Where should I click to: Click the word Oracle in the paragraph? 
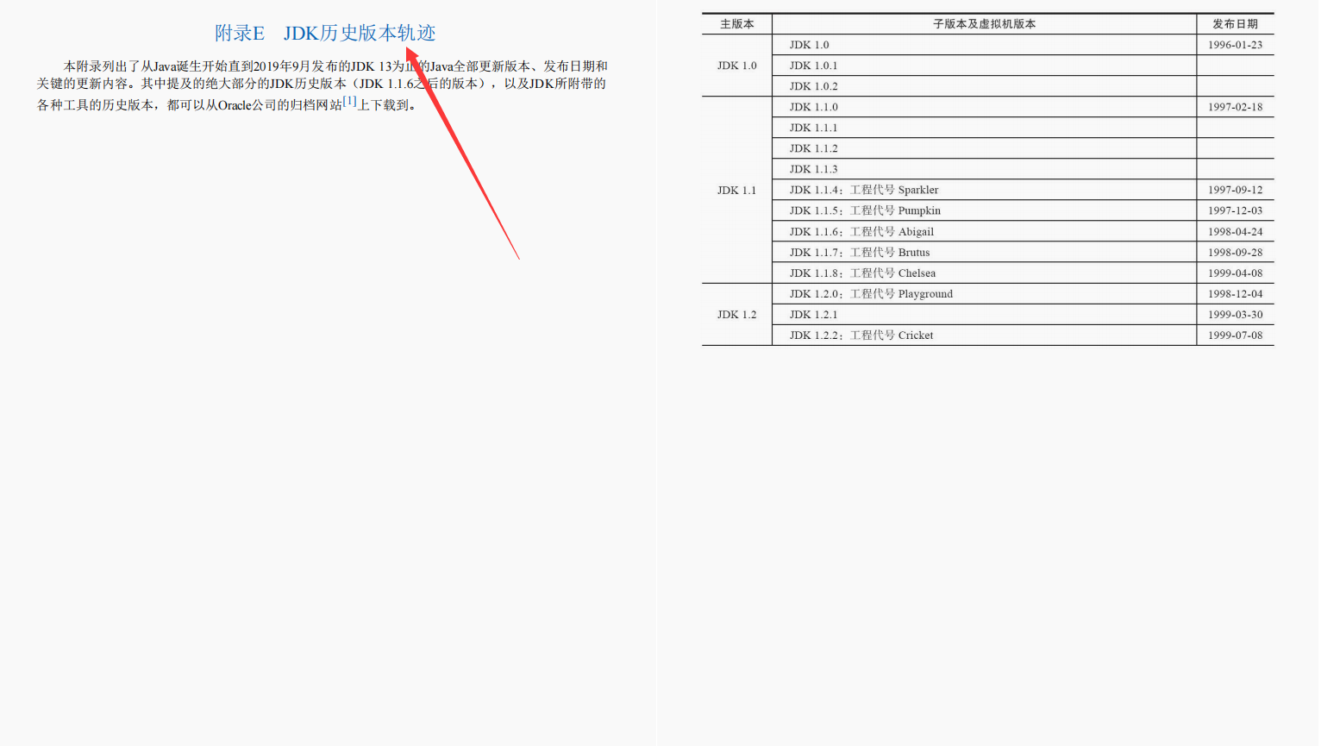pyautogui.click(x=235, y=105)
